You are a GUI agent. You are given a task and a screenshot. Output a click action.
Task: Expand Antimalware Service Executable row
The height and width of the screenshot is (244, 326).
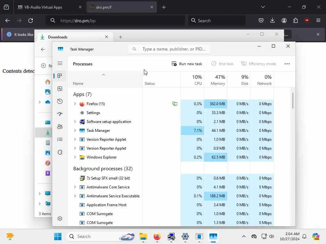click(x=75, y=196)
